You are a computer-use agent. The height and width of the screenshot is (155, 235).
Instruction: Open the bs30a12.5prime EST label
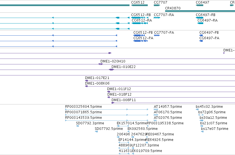click(x=213, y=118)
